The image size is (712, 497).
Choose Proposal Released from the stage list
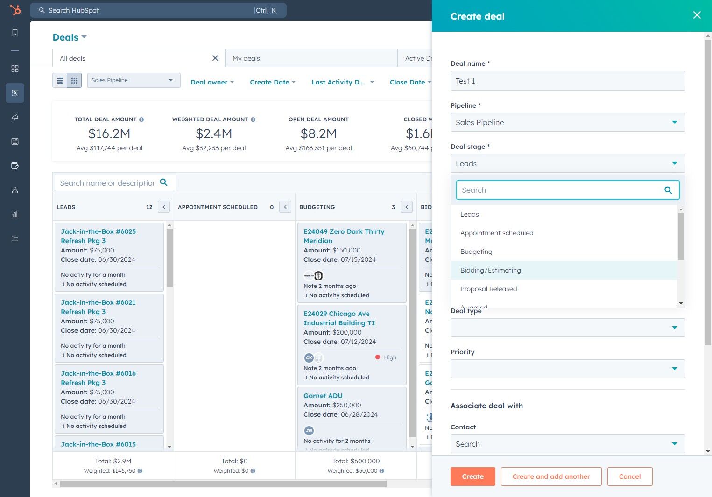pyautogui.click(x=564, y=289)
